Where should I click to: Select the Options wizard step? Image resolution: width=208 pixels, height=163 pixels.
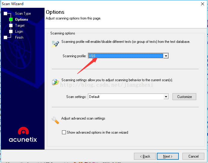[22, 19]
